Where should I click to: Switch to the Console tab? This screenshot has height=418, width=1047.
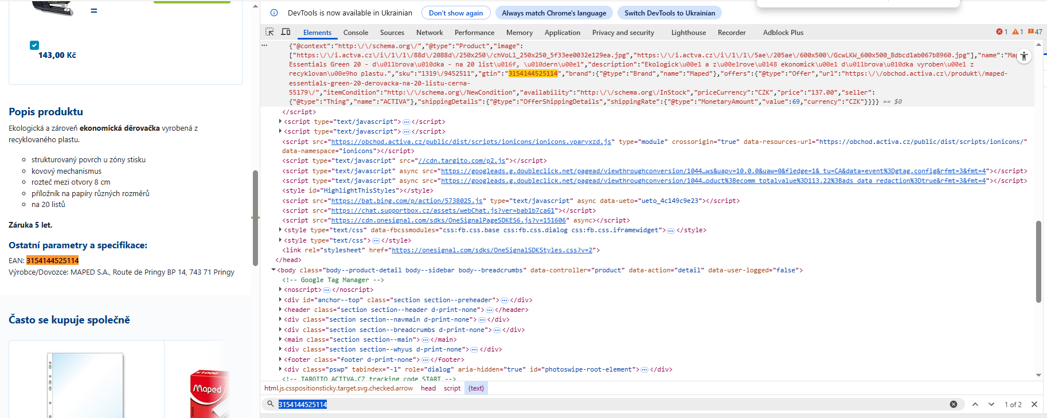click(x=355, y=33)
